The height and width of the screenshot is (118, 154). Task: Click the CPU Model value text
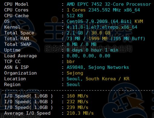109,4
